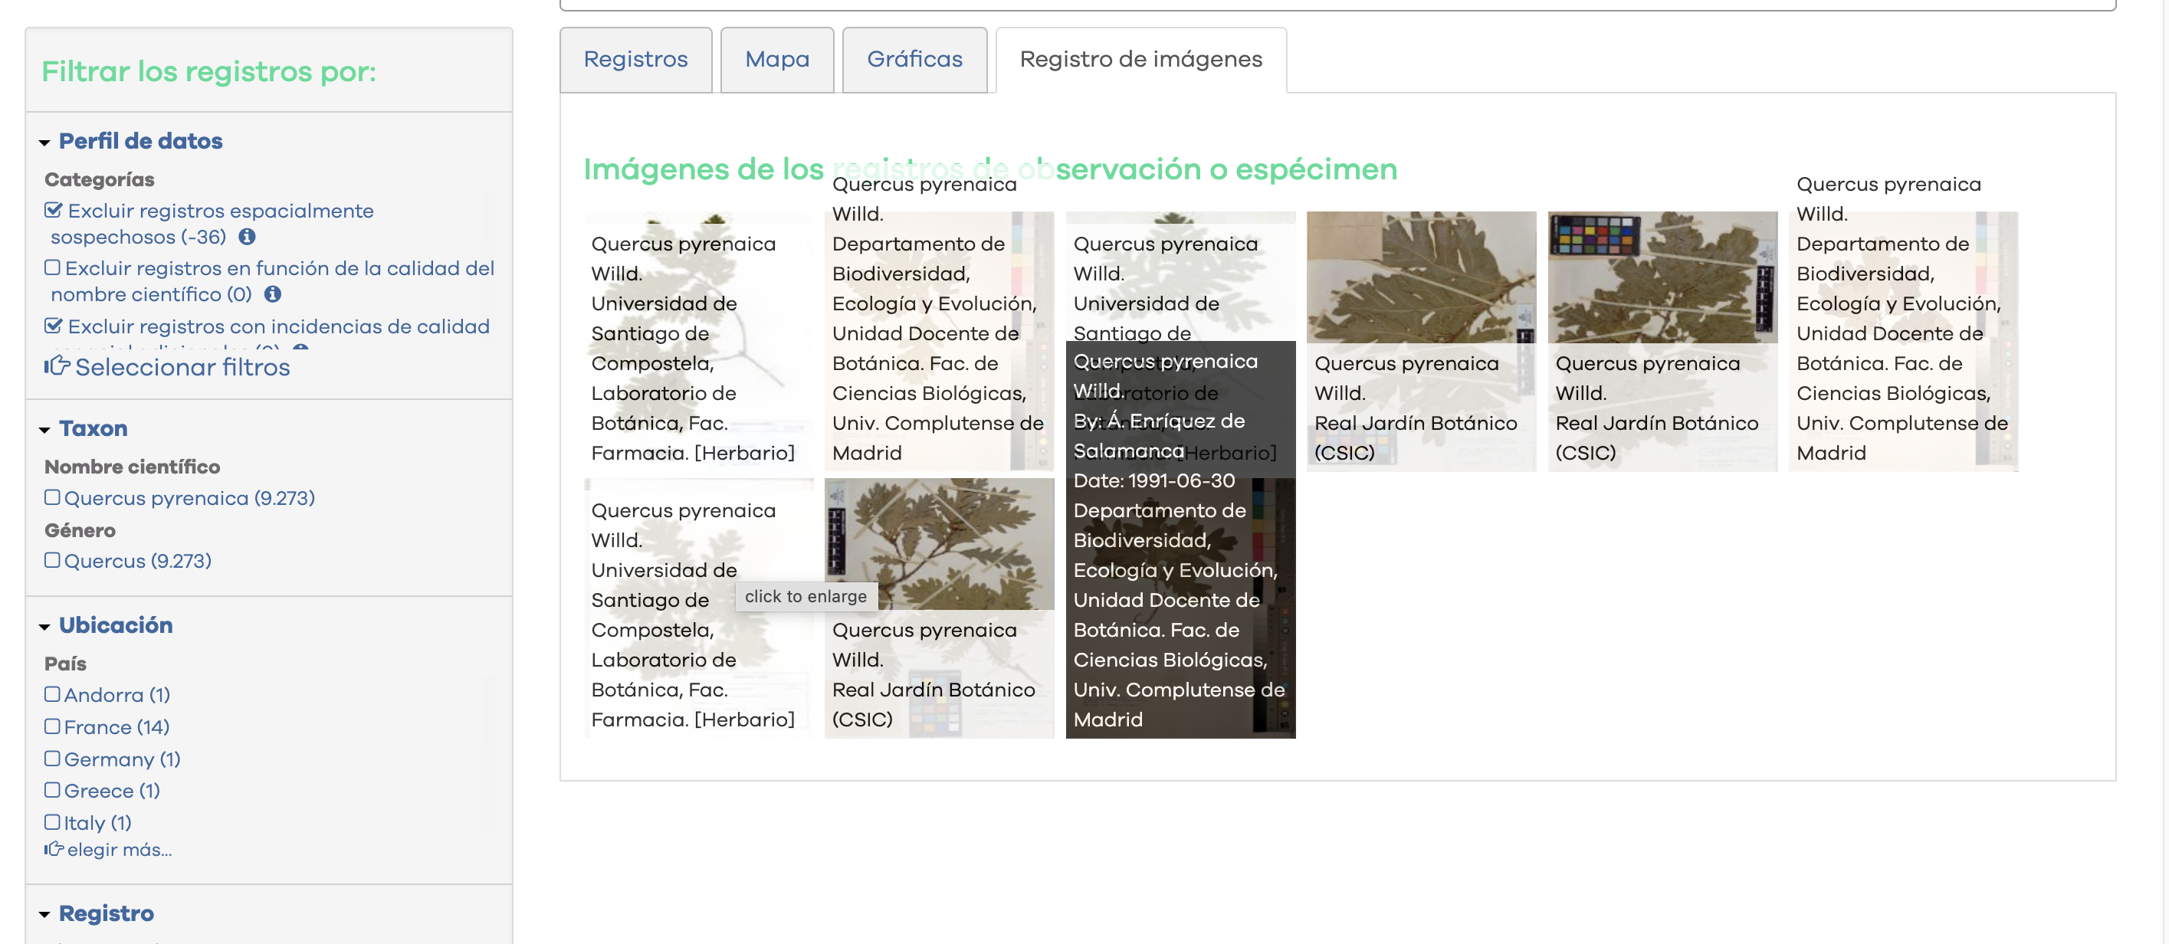Select the Andorra country checkbox

[x=52, y=695]
